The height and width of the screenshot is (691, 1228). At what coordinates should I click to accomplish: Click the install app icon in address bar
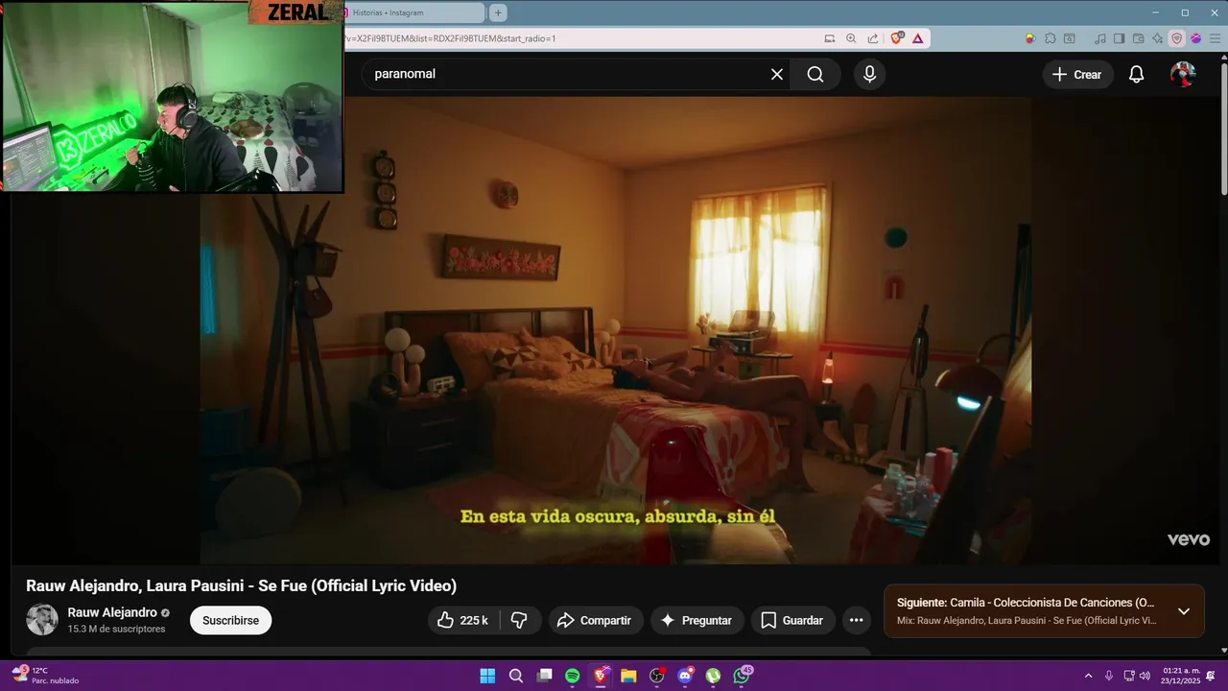coord(830,38)
